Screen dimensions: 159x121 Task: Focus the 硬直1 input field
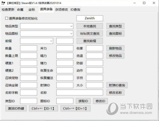pyautogui.click(x=29, y=63)
